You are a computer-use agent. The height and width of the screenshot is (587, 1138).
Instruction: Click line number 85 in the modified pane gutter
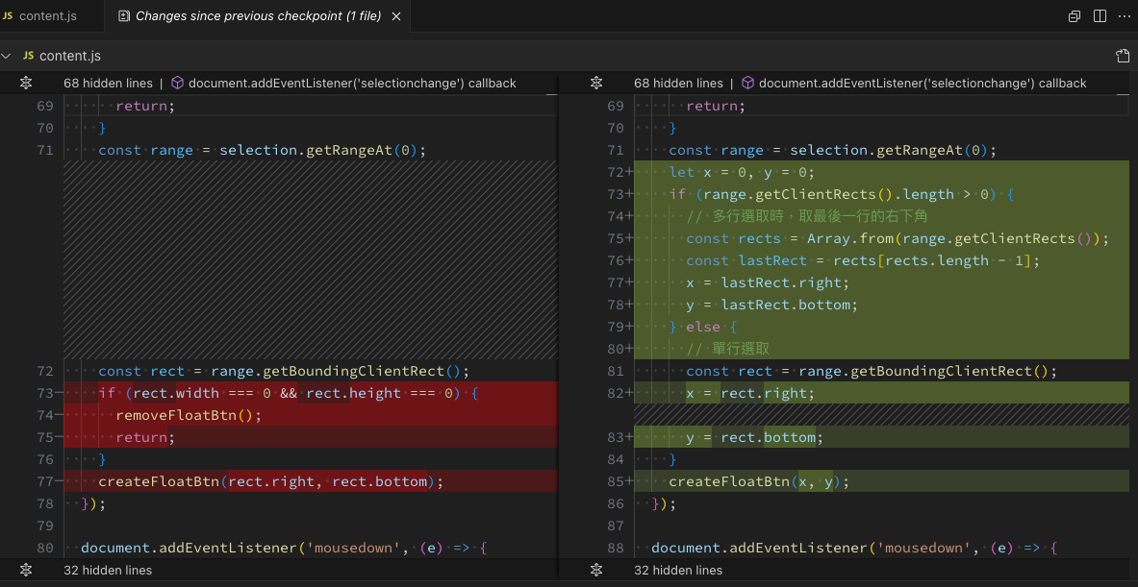pyautogui.click(x=616, y=481)
